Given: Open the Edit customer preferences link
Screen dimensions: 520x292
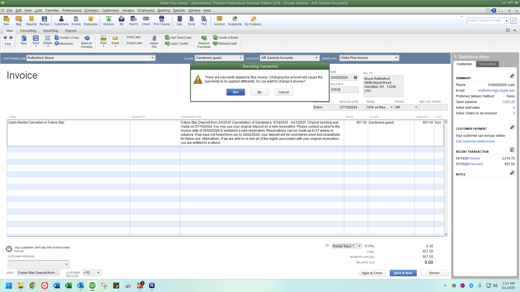Looking at the screenshot, I should click(x=475, y=141).
